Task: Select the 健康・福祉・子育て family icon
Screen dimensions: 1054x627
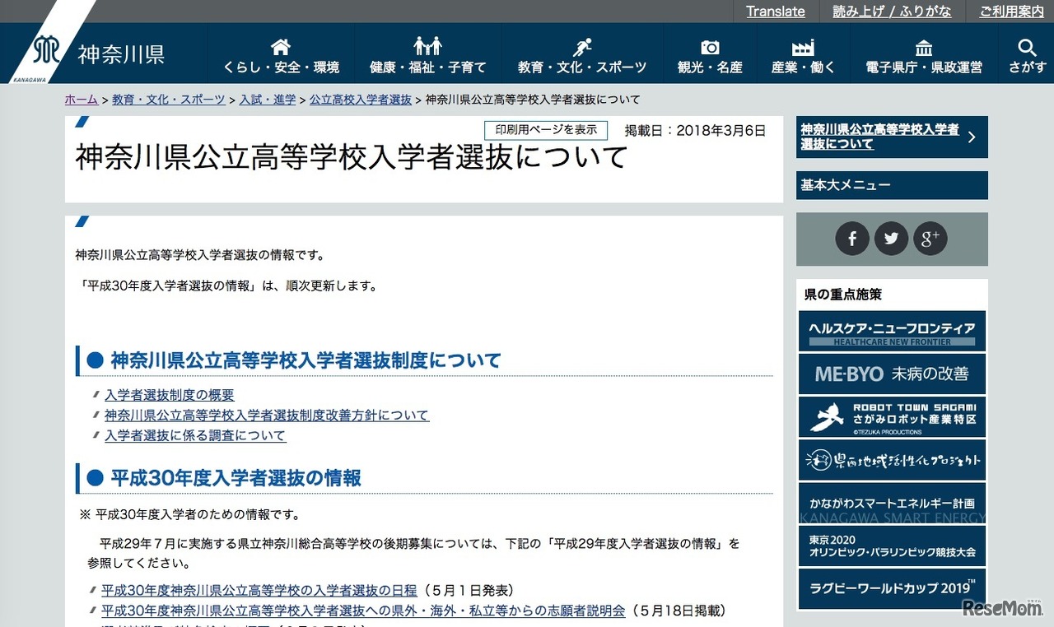Action: pos(427,48)
